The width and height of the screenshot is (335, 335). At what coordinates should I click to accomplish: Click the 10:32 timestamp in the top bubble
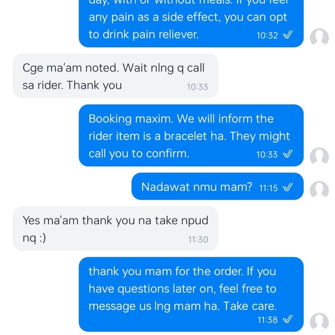click(267, 35)
